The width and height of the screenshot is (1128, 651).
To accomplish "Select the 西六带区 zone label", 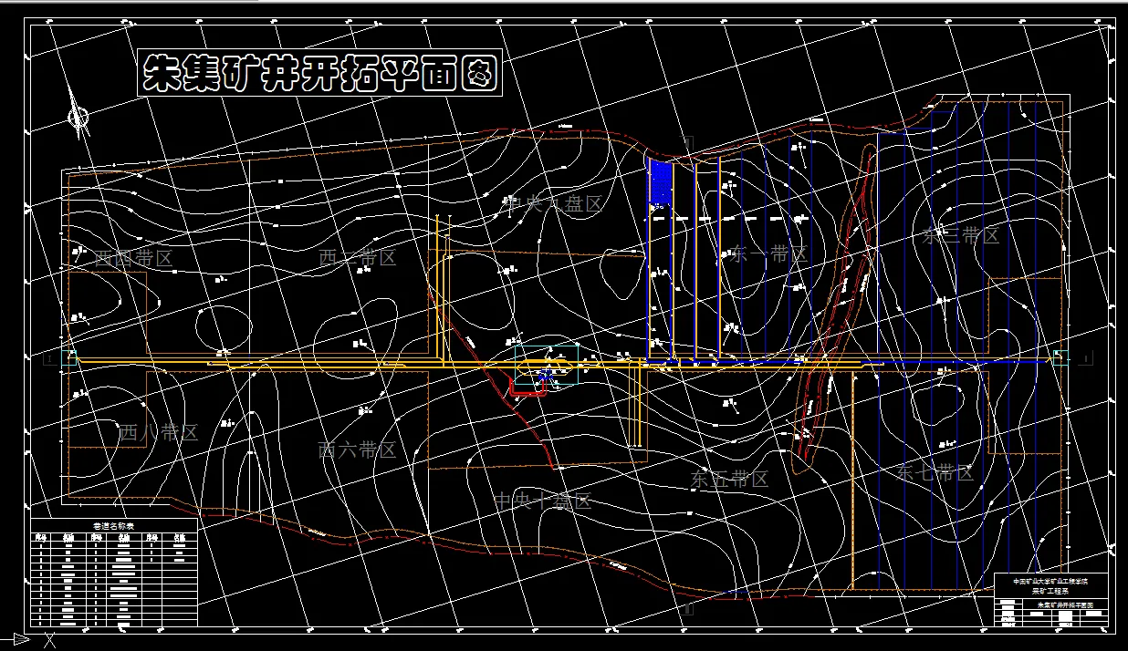I will 357,449.
